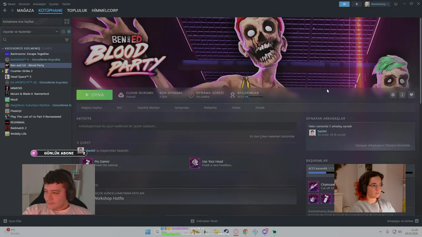Open Opera from the taskbar

[236, 232]
